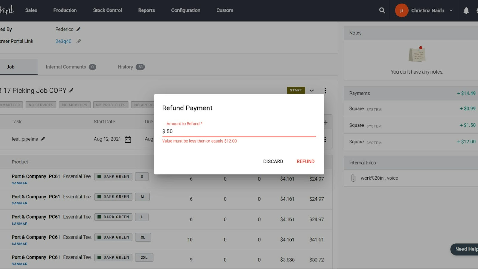
Task: Click DARK GREEN swatch in S row
Action: [x=114, y=177]
